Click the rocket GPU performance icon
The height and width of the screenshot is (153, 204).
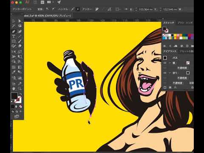click(x=59, y=2)
